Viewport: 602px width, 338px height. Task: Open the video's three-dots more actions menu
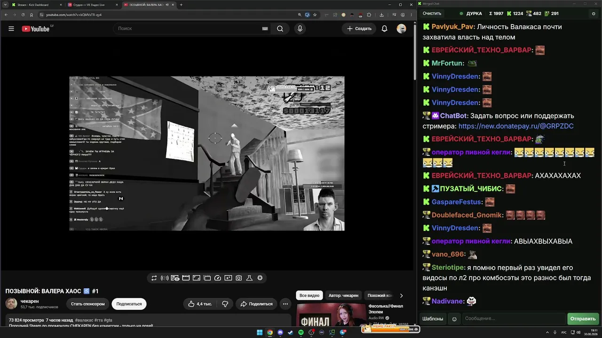(x=285, y=304)
